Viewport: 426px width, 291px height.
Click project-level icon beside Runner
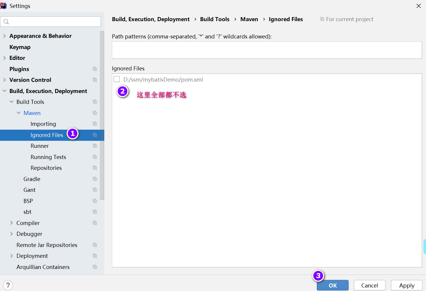coord(95,146)
